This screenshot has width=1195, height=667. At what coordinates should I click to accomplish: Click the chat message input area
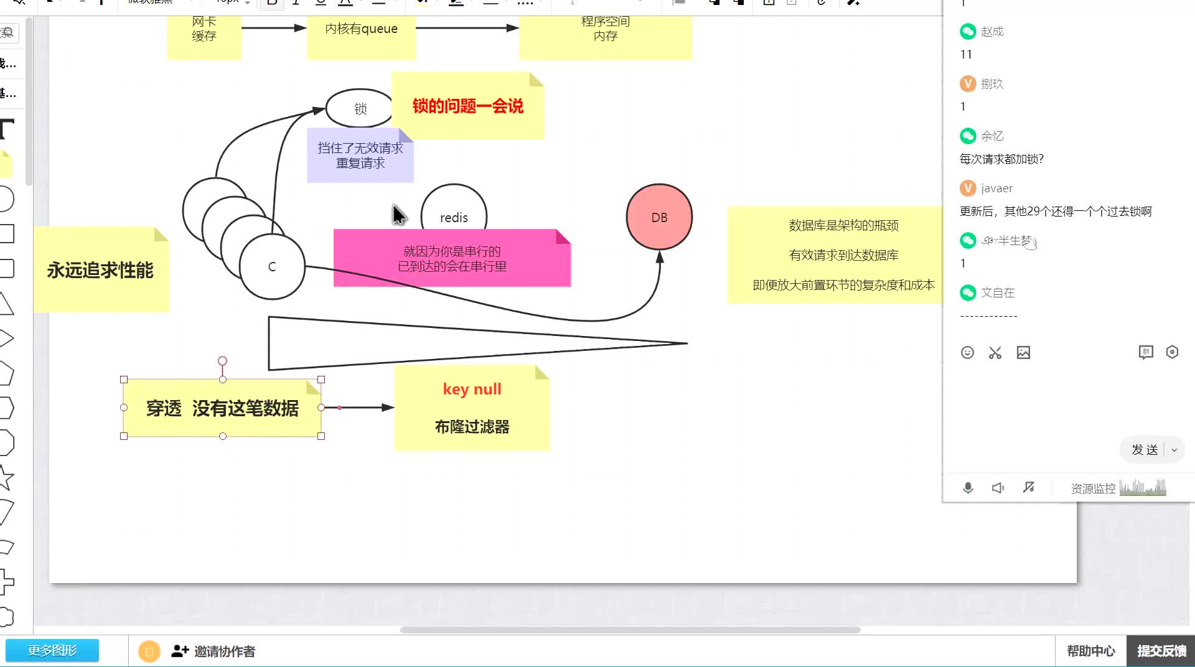point(1069,398)
